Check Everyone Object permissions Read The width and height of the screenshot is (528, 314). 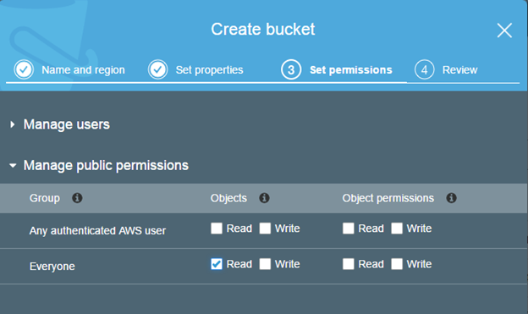click(x=348, y=264)
